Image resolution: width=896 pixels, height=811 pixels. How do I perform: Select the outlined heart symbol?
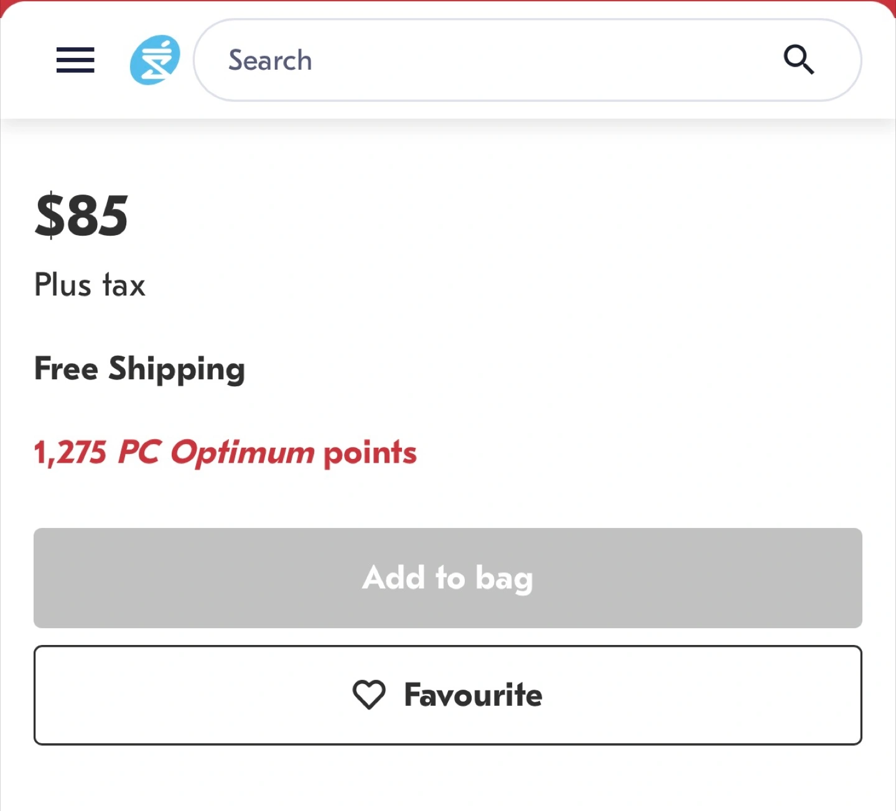[x=369, y=695]
